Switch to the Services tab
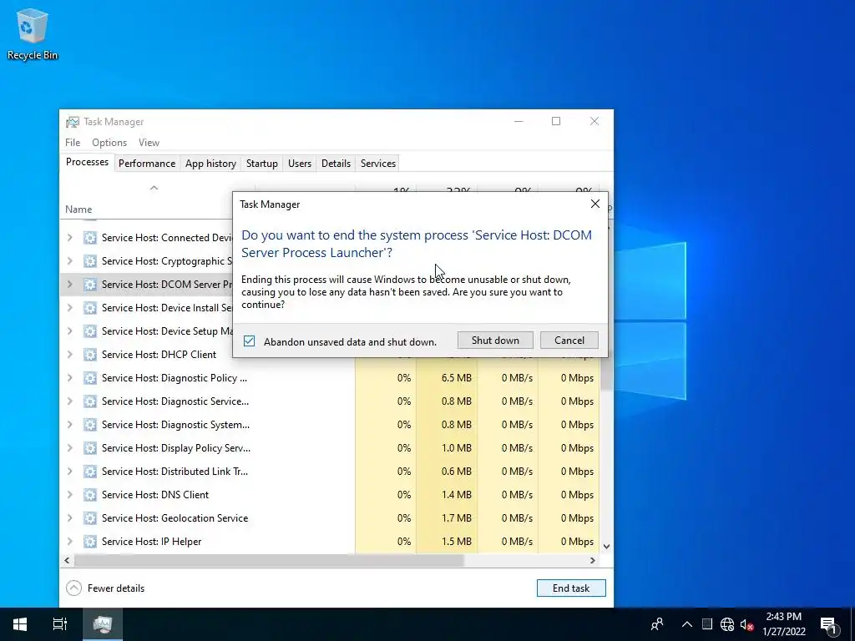 point(378,164)
